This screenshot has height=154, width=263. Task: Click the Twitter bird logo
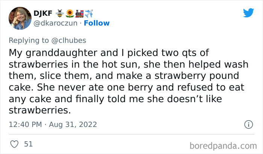(x=248, y=13)
